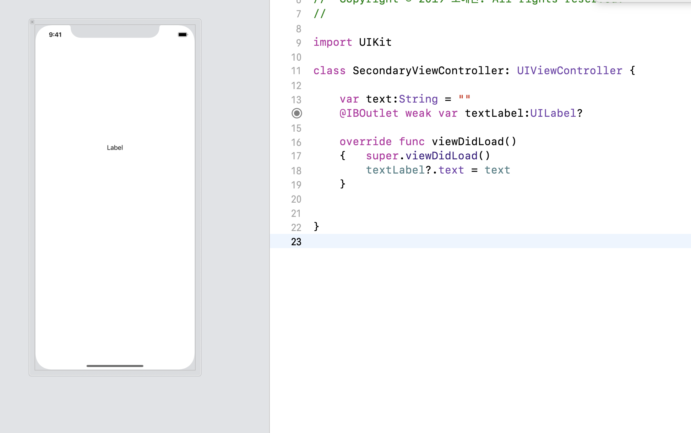Click the super.viewDidLoad() call
The height and width of the screenshot is (433, 691).
(x=428, y=156)
